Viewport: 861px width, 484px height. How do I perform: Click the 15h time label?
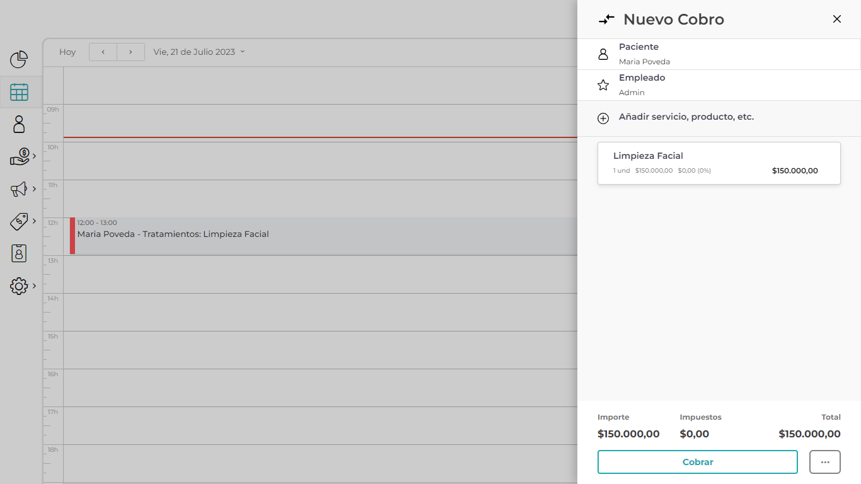(53, 336)
